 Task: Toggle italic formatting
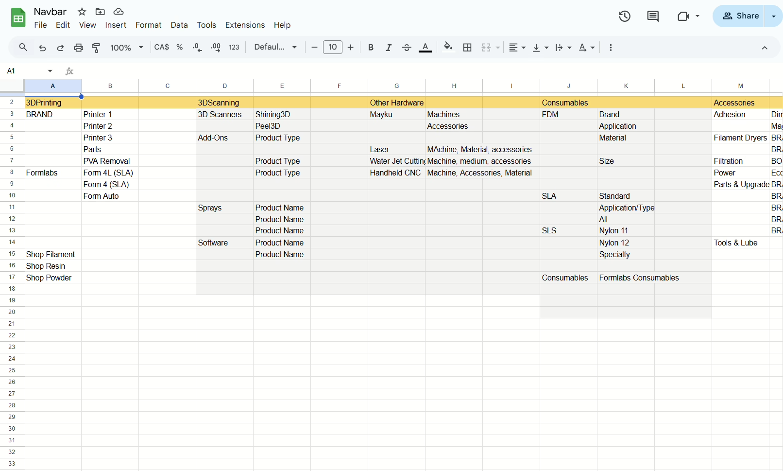pos(389,48)
